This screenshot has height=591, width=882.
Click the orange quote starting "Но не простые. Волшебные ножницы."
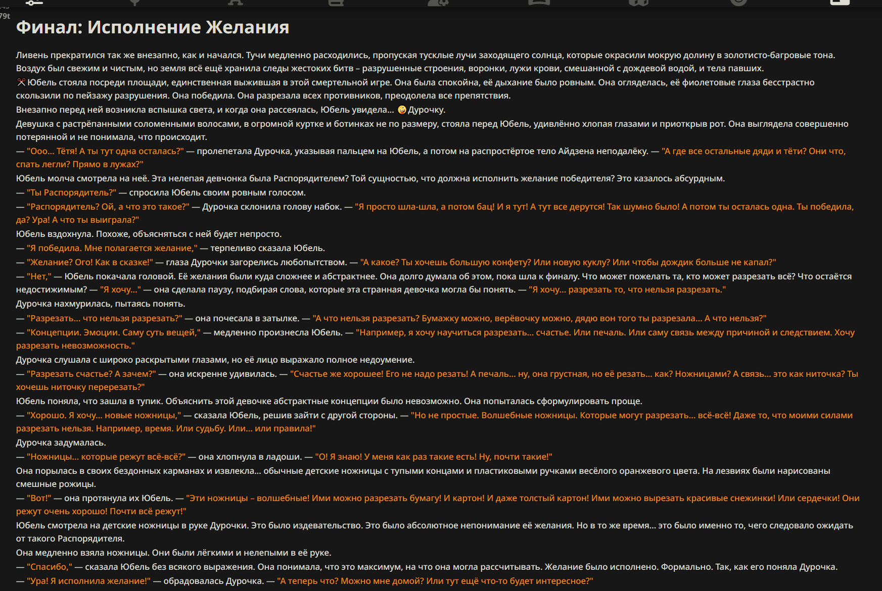(x=434, y=422)
